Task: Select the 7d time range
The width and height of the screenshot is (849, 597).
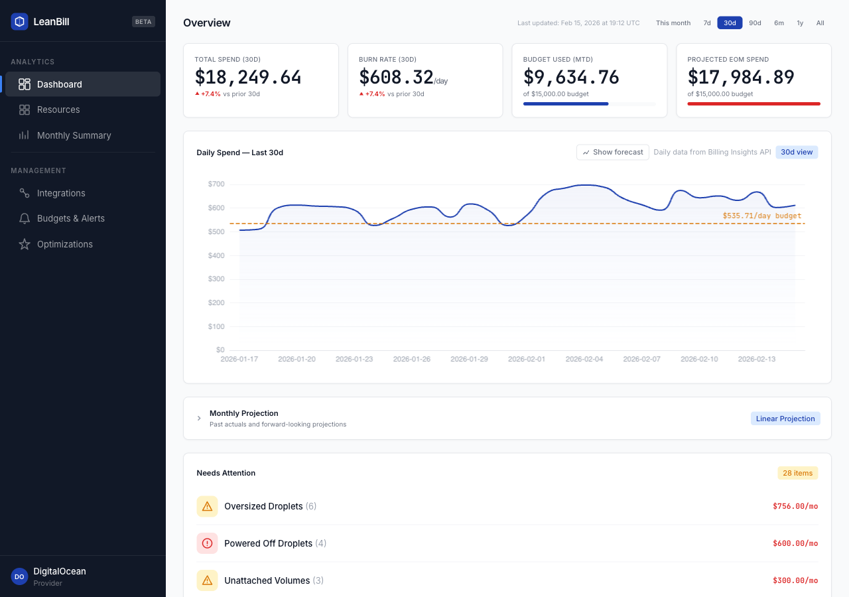Action: 707,23
